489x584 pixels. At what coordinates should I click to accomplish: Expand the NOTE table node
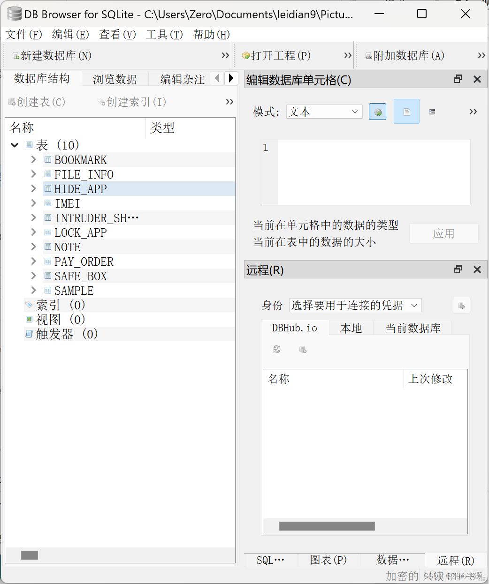(x=33, y=247)
